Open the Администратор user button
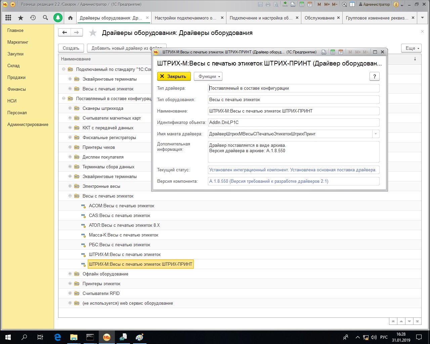The image size is (430, 344). [374, 4]
